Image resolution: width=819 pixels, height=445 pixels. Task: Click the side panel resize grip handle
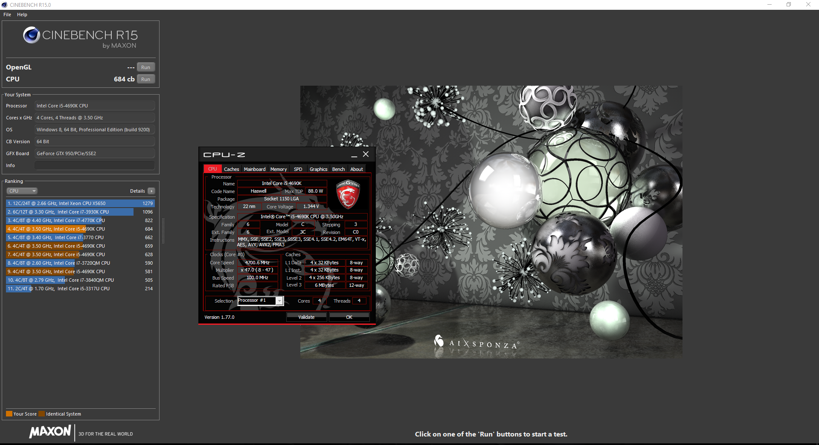pos(163,230)
